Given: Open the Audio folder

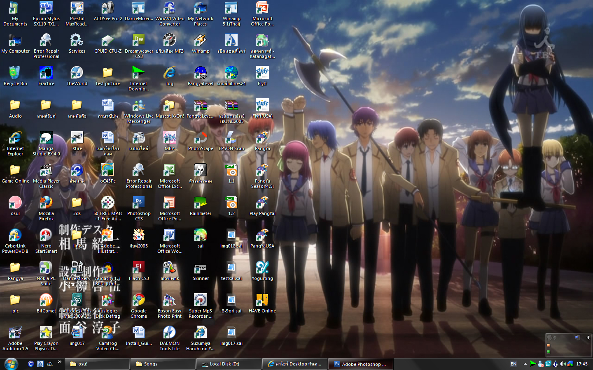Looking at the screenshot, I should click(x=15, y=109).
